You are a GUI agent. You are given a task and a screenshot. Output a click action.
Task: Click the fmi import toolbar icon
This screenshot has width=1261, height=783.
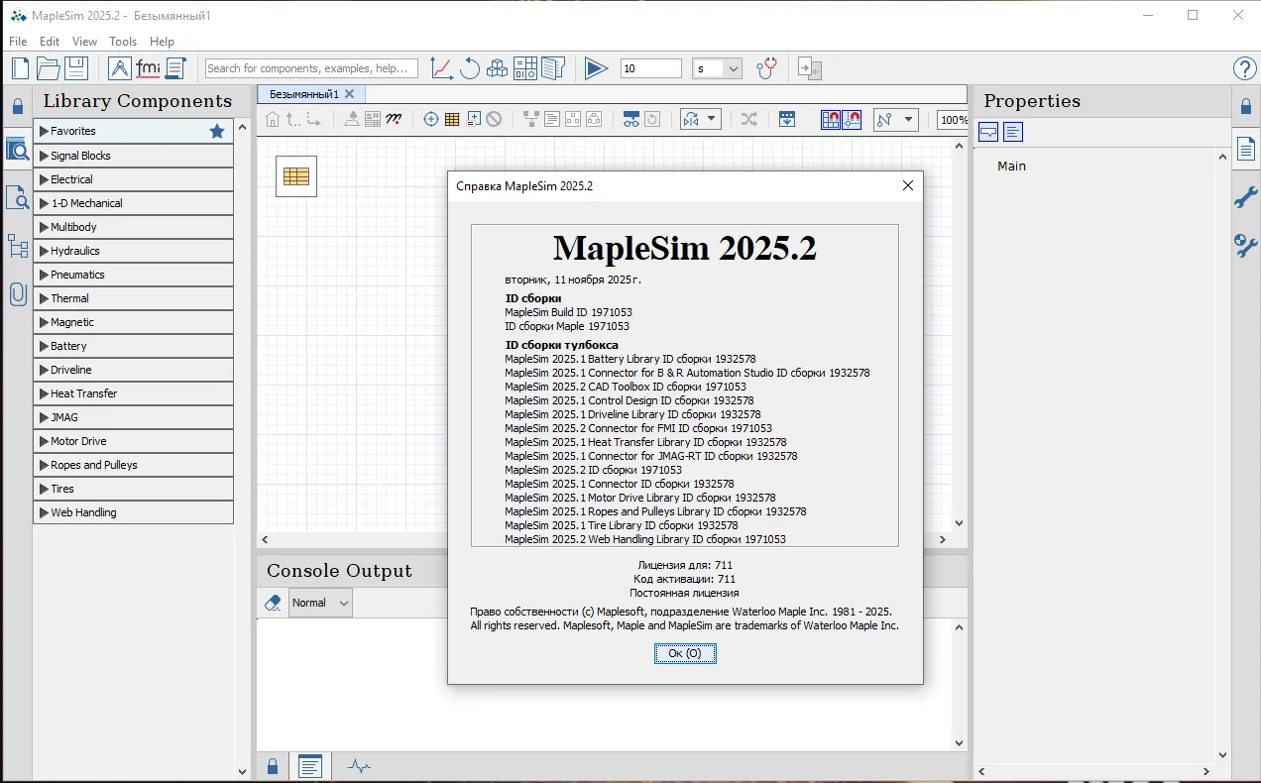[148, 68]
